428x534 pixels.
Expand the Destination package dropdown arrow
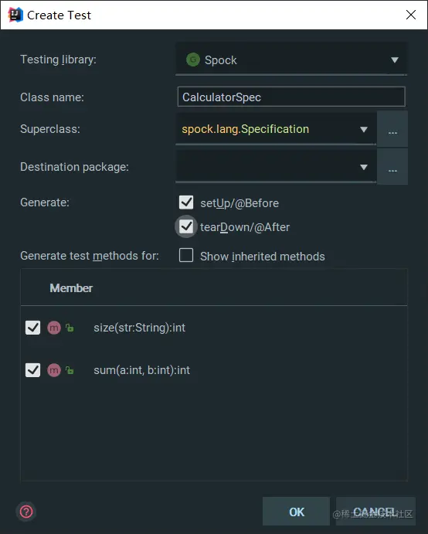tap(364, 167)
